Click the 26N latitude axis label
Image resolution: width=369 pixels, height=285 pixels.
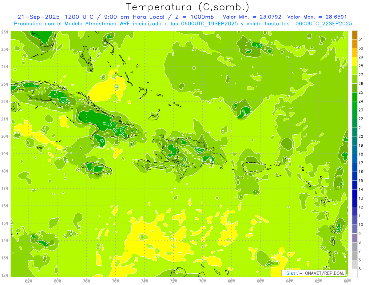[x=5, y=32]
